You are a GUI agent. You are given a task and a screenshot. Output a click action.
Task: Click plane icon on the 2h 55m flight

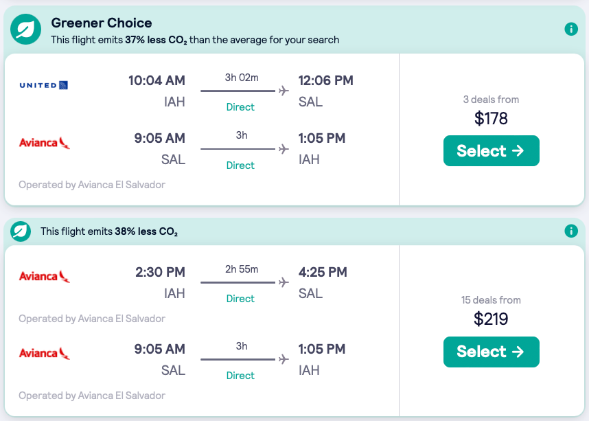pos(284,282)
